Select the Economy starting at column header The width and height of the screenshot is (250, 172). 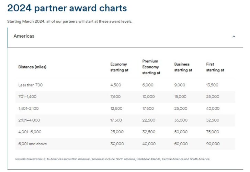119,67
